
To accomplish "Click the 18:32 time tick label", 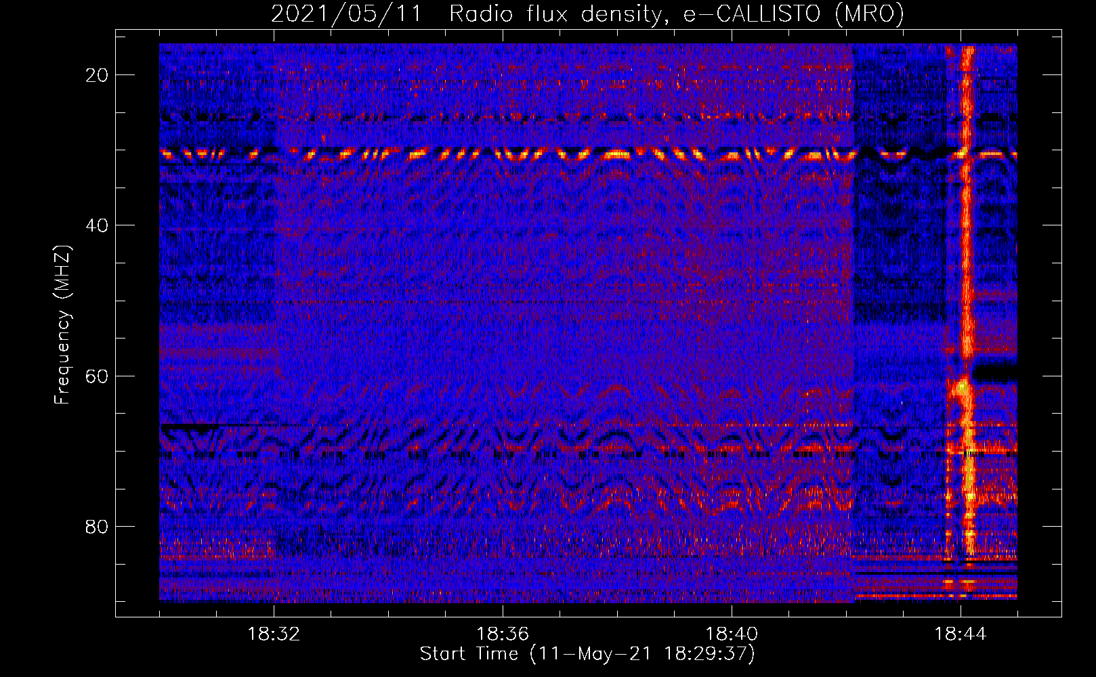I will 274,634.
